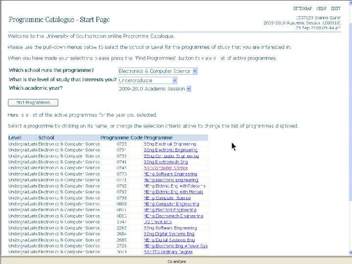Click 'Which academic year?' label
Image resolution: width=352 pixels, height=264 pixels.
pyautogui.click(x=36, y=88)
